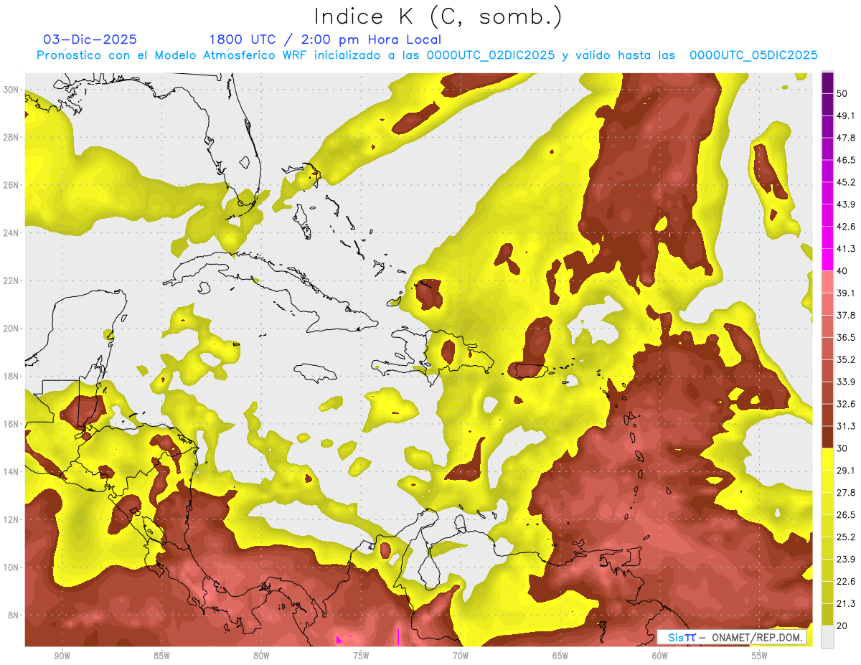861x665 pixels.
Task: Click the 55W longitude label
Action: [760, 656]
